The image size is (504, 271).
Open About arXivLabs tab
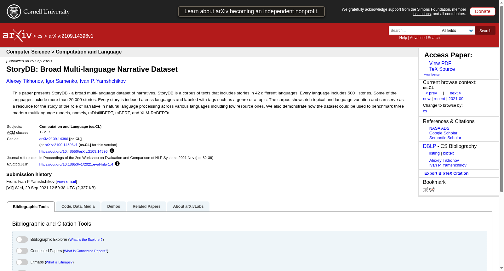tap(188, 206)
